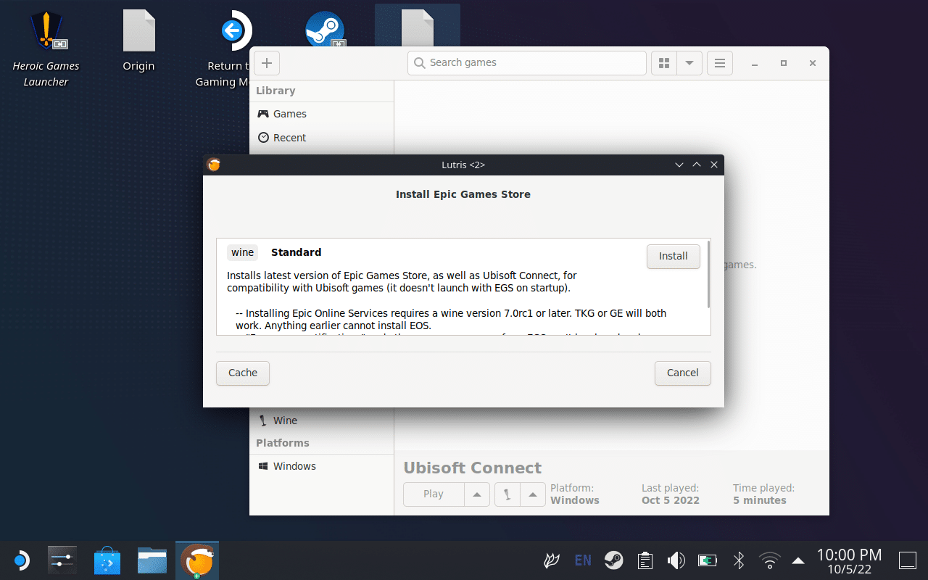Open the battery status tray icon
The height and width of the screenshot is (580, 928).
pos(707,560)
